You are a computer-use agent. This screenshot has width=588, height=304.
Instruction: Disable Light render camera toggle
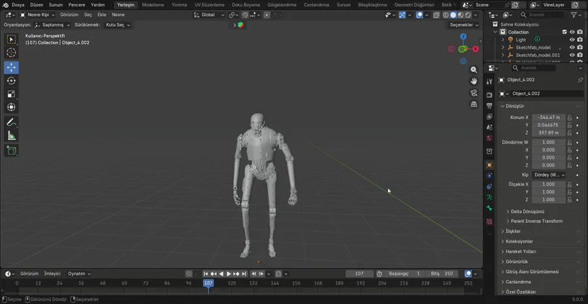pyautogui.click(x=580, y=40)
